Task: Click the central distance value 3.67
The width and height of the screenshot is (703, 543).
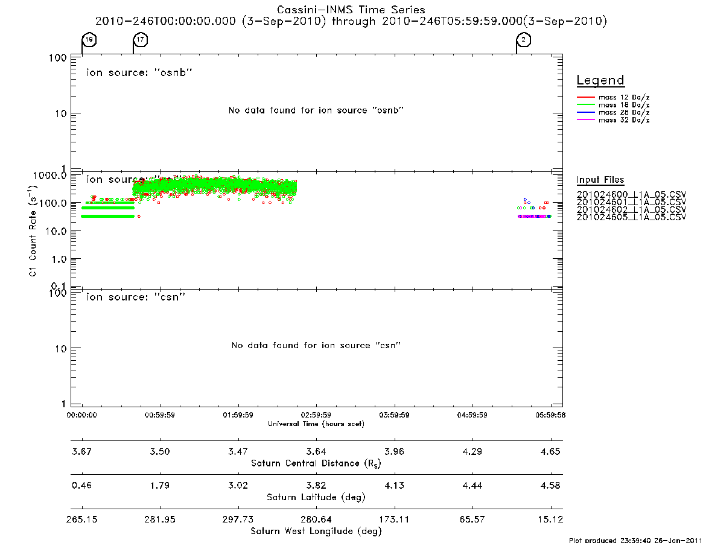Action: tap(81, 451)
